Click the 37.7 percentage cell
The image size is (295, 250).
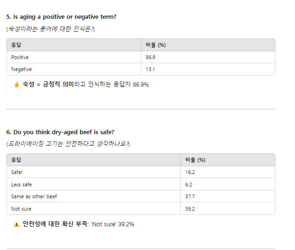click(x=190, y=196)
